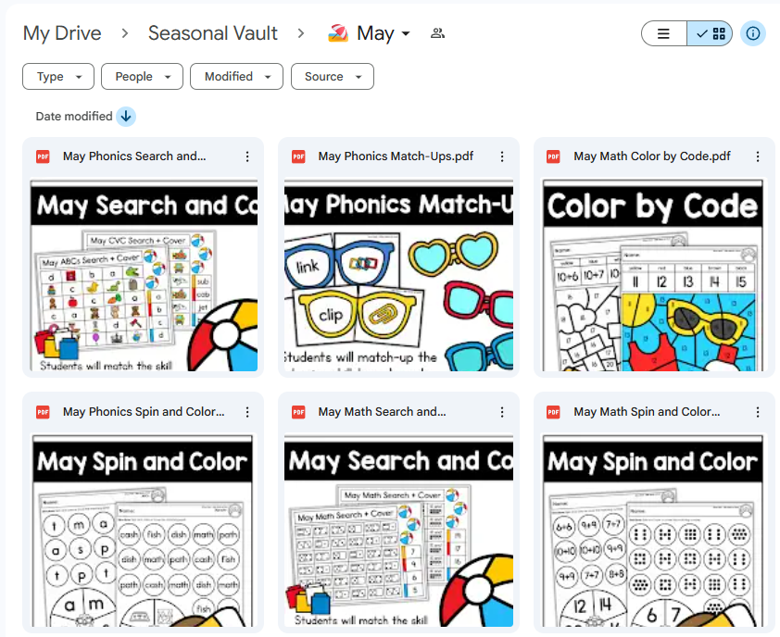The height and width of the screenshot is (637, 780).
Task: Expand the Modified filter dropdown
Action: pos(236,77)
